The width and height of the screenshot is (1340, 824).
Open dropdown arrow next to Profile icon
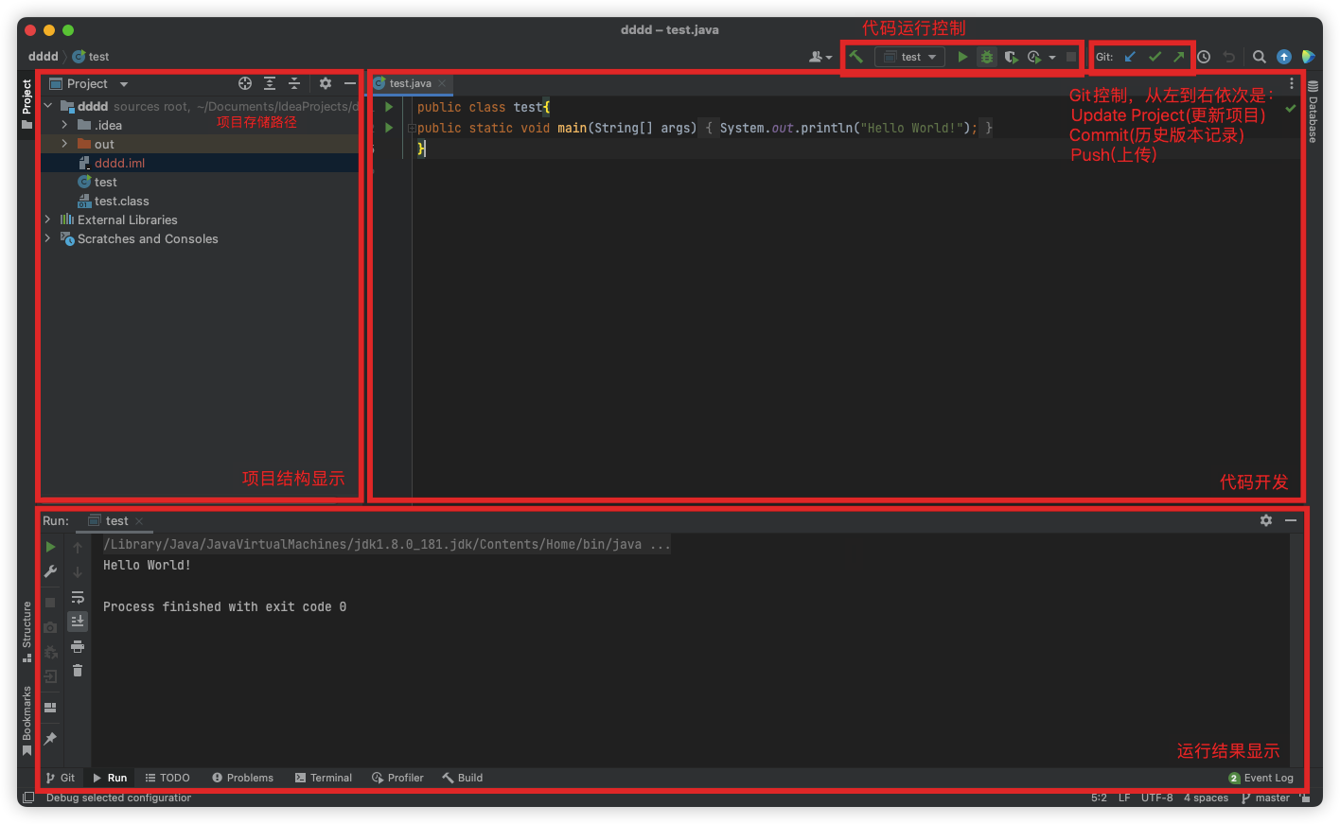pos(1052,57)
